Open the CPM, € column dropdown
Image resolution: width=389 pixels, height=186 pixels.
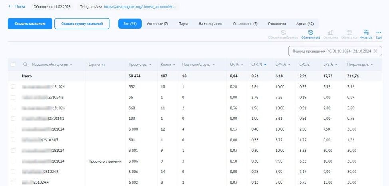click(x=289, y=65)
